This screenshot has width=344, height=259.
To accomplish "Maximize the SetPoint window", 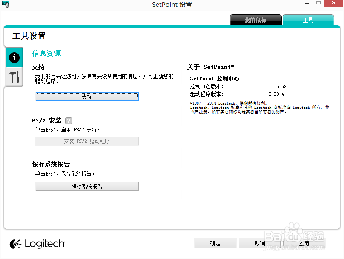I will 318,3.
